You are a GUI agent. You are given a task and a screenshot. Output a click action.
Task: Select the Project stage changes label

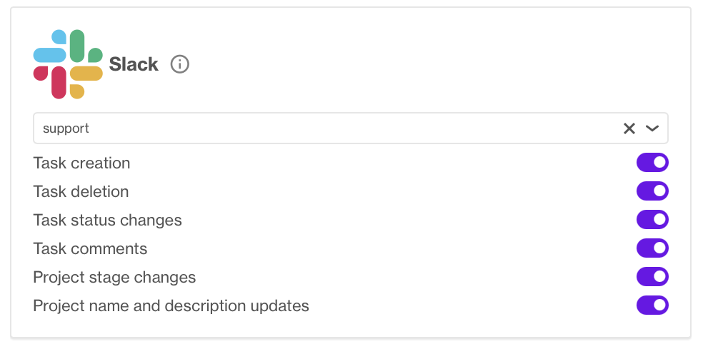(114, 278)
